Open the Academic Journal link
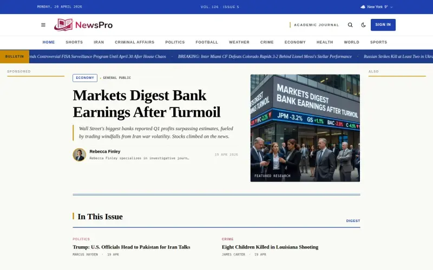Image resolution: width=433 pixels, height=270 pixels. (316, 25)
